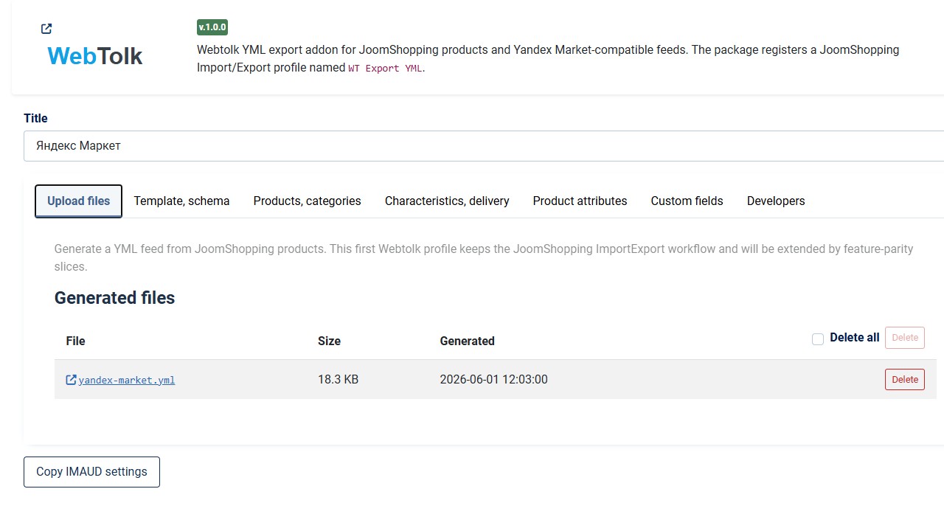The height and width of the screenshot is (531, 944).
Task: Show the Developers tab
Action: (776, 201)
